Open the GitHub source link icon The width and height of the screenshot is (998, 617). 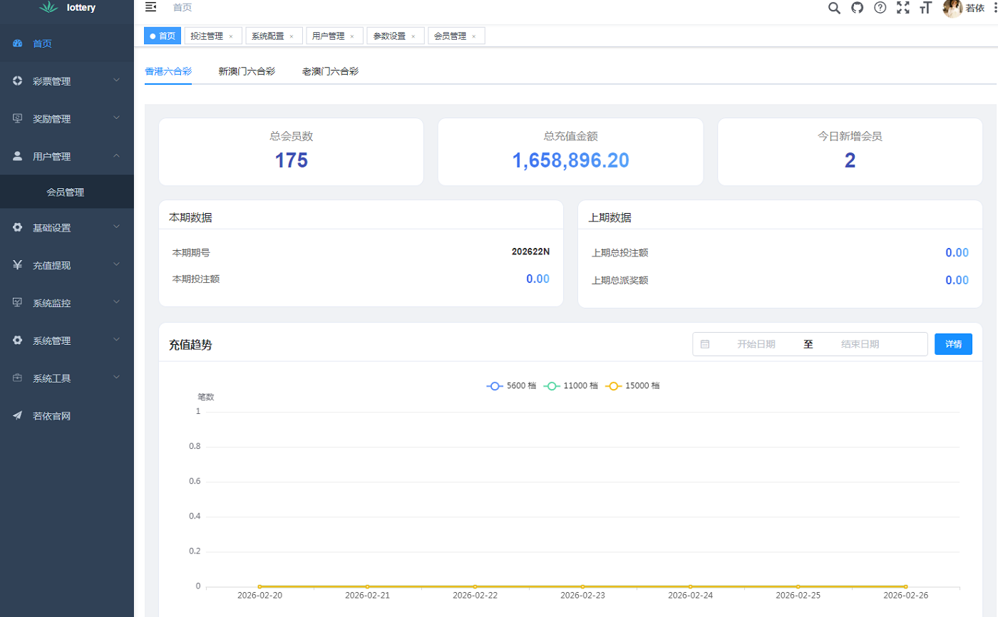(x=858, y=8)
